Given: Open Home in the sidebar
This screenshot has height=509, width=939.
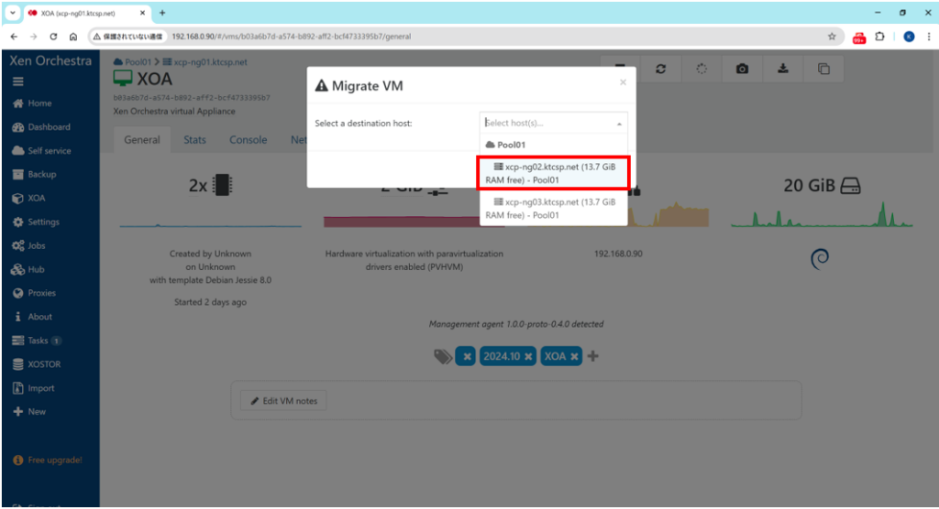Looking at the screenshot, I should coord(39,103).
